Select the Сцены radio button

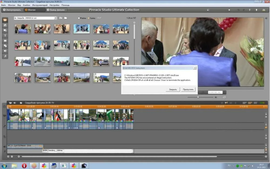click(89, 18)
